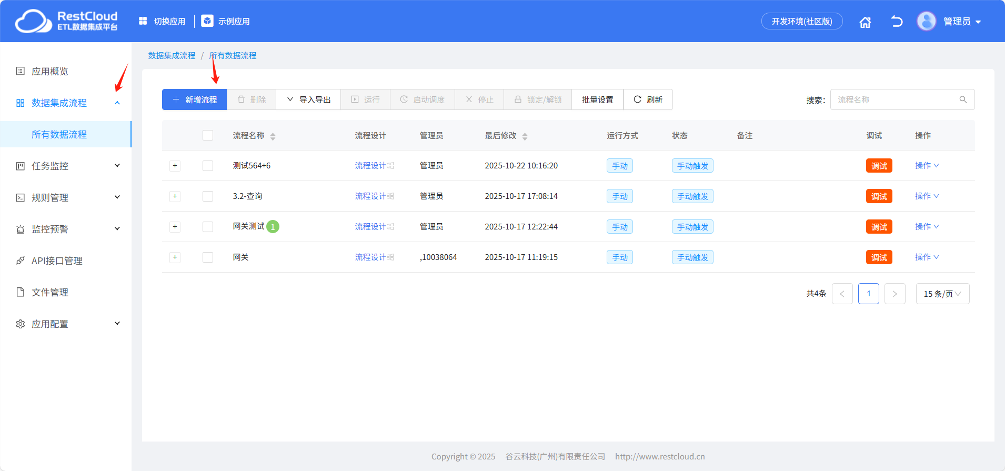Click the RestCloud logo

point(66,21)
